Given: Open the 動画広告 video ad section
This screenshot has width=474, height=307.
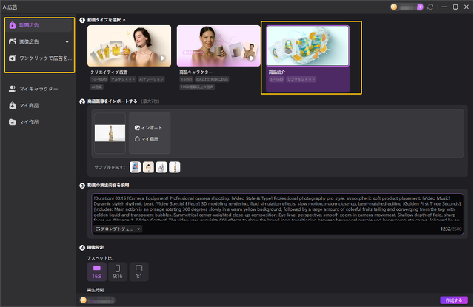Looking at the screenshot, I should pos(39,25).
